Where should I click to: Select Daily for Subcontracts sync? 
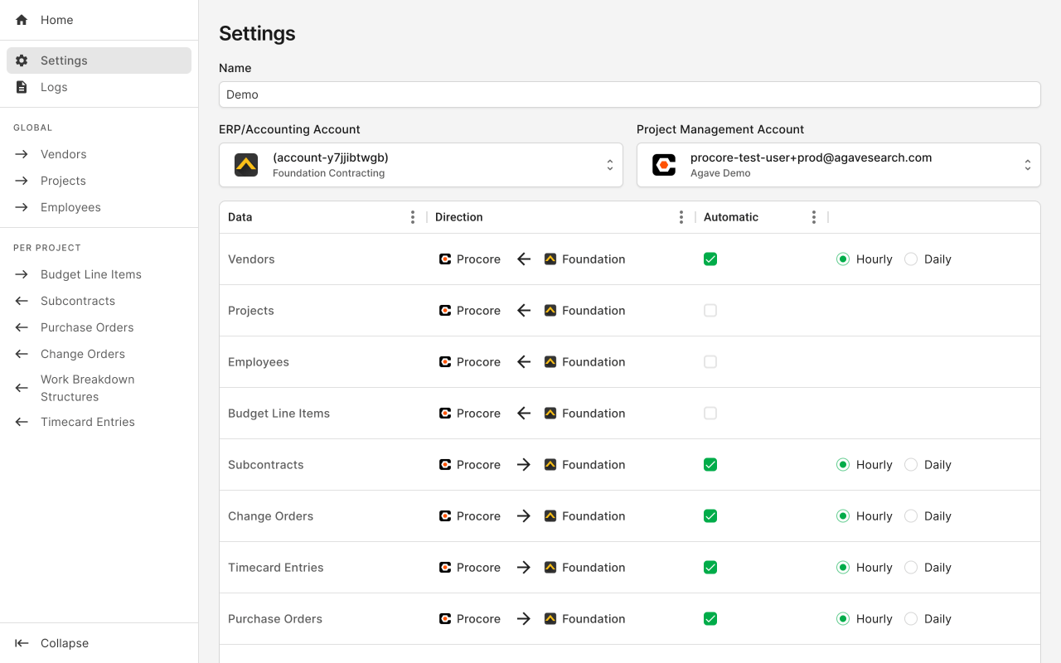pyautogui.click(x=911, y=465)
